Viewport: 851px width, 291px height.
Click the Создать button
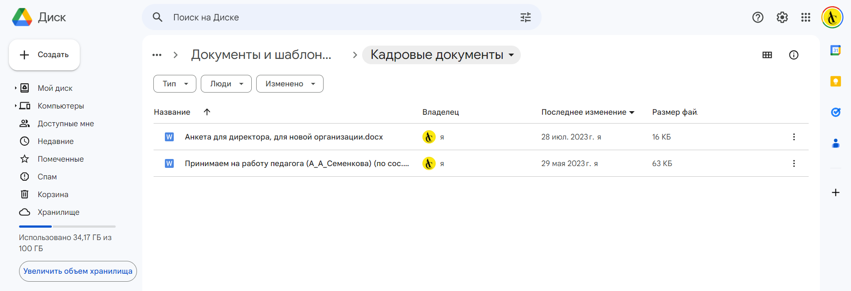click(x=44, y=55)
